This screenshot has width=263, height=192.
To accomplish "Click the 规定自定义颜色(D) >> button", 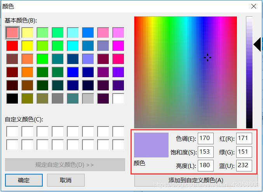I will click(x=65, y=165).
